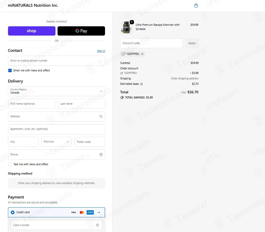Pay with Shop express checkout

pyautogui.click(x=31, y=31)
